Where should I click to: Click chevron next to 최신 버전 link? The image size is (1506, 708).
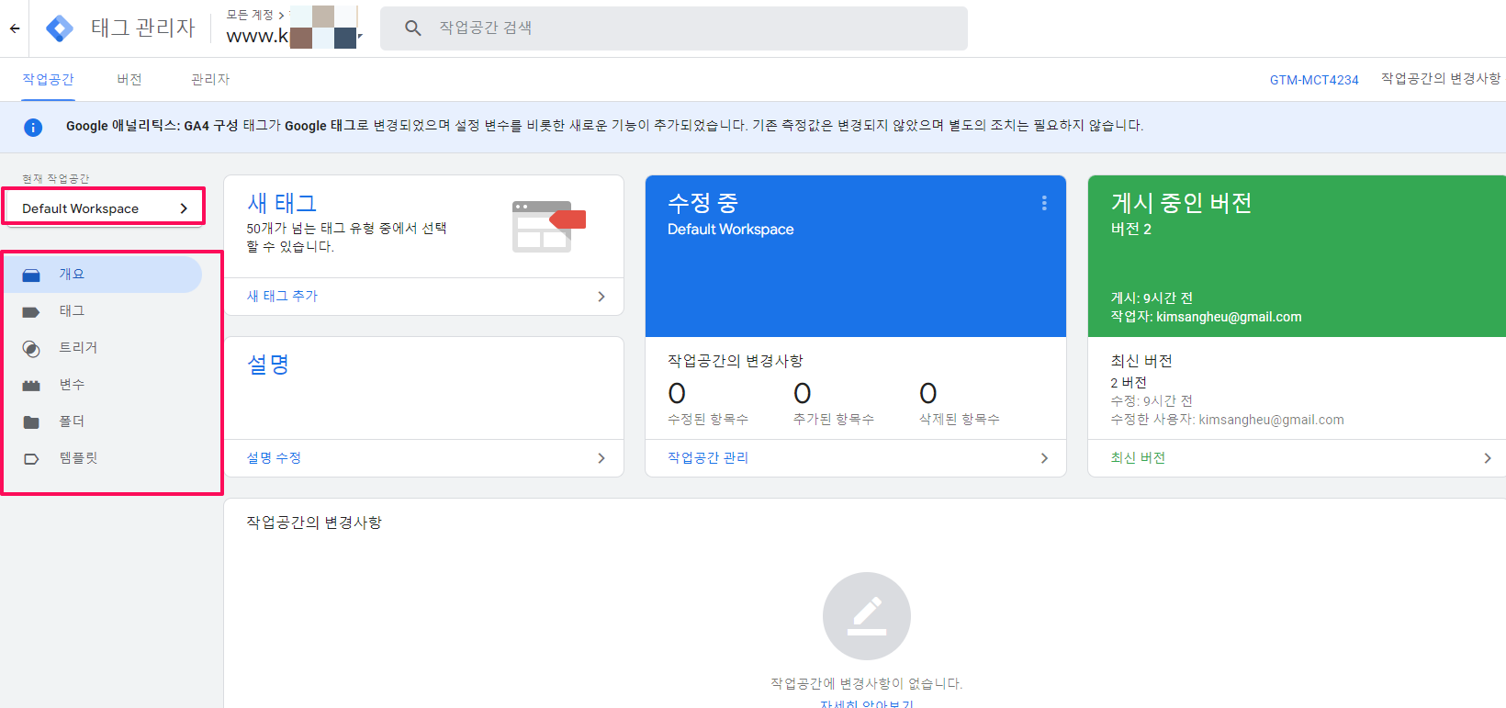(1488, 458)
